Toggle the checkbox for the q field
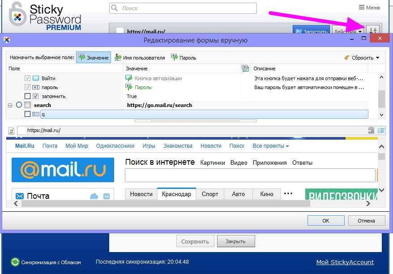The width and height of the screenshot is (393, 274). click(x=27, y=114)
